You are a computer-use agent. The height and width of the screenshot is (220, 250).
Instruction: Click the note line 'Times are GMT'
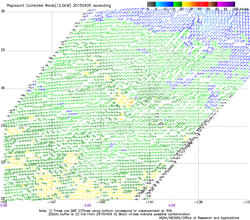[x=65, y=211]
